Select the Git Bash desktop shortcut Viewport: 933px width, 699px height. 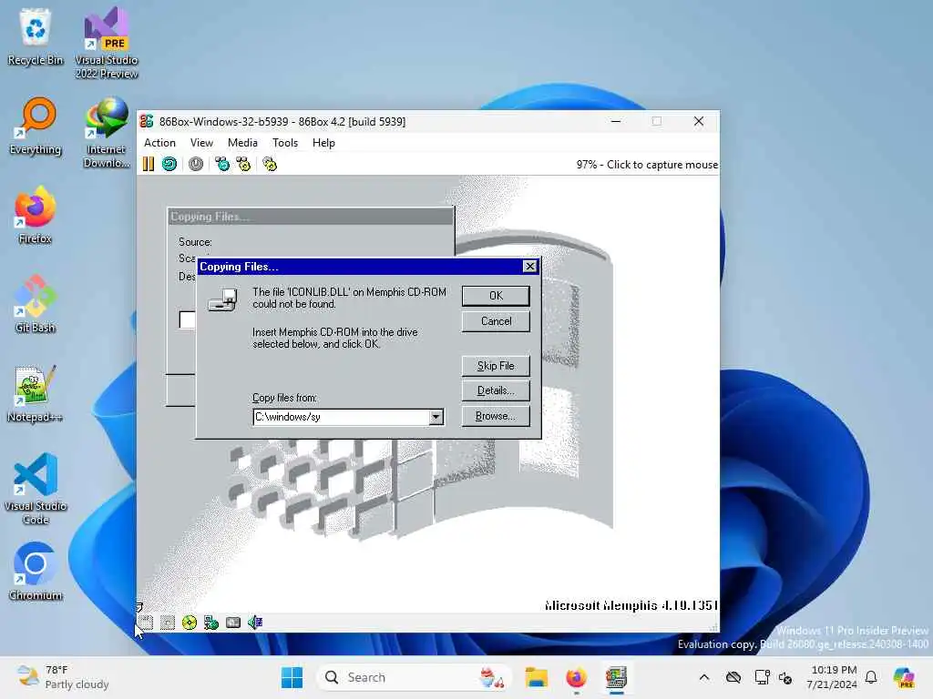[36, 304]
